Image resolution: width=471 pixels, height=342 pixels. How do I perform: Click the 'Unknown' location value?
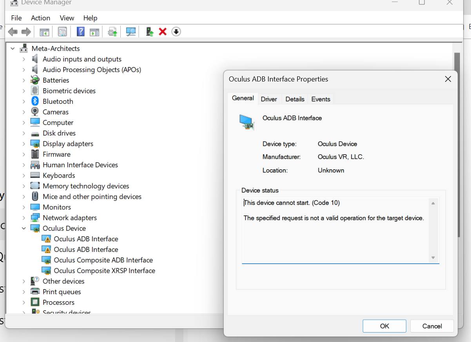tap(331, 170)
